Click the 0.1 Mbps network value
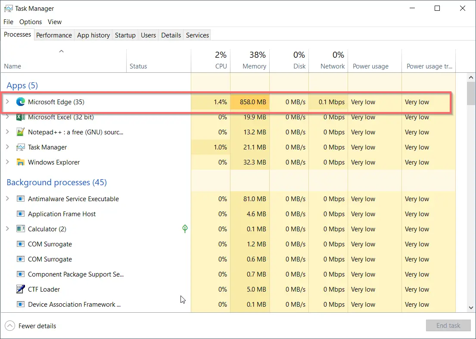 point(332,102)
